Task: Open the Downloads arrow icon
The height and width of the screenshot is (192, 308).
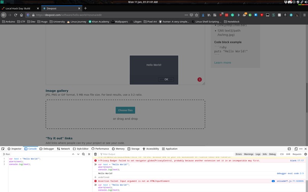Action: [203, 15]
